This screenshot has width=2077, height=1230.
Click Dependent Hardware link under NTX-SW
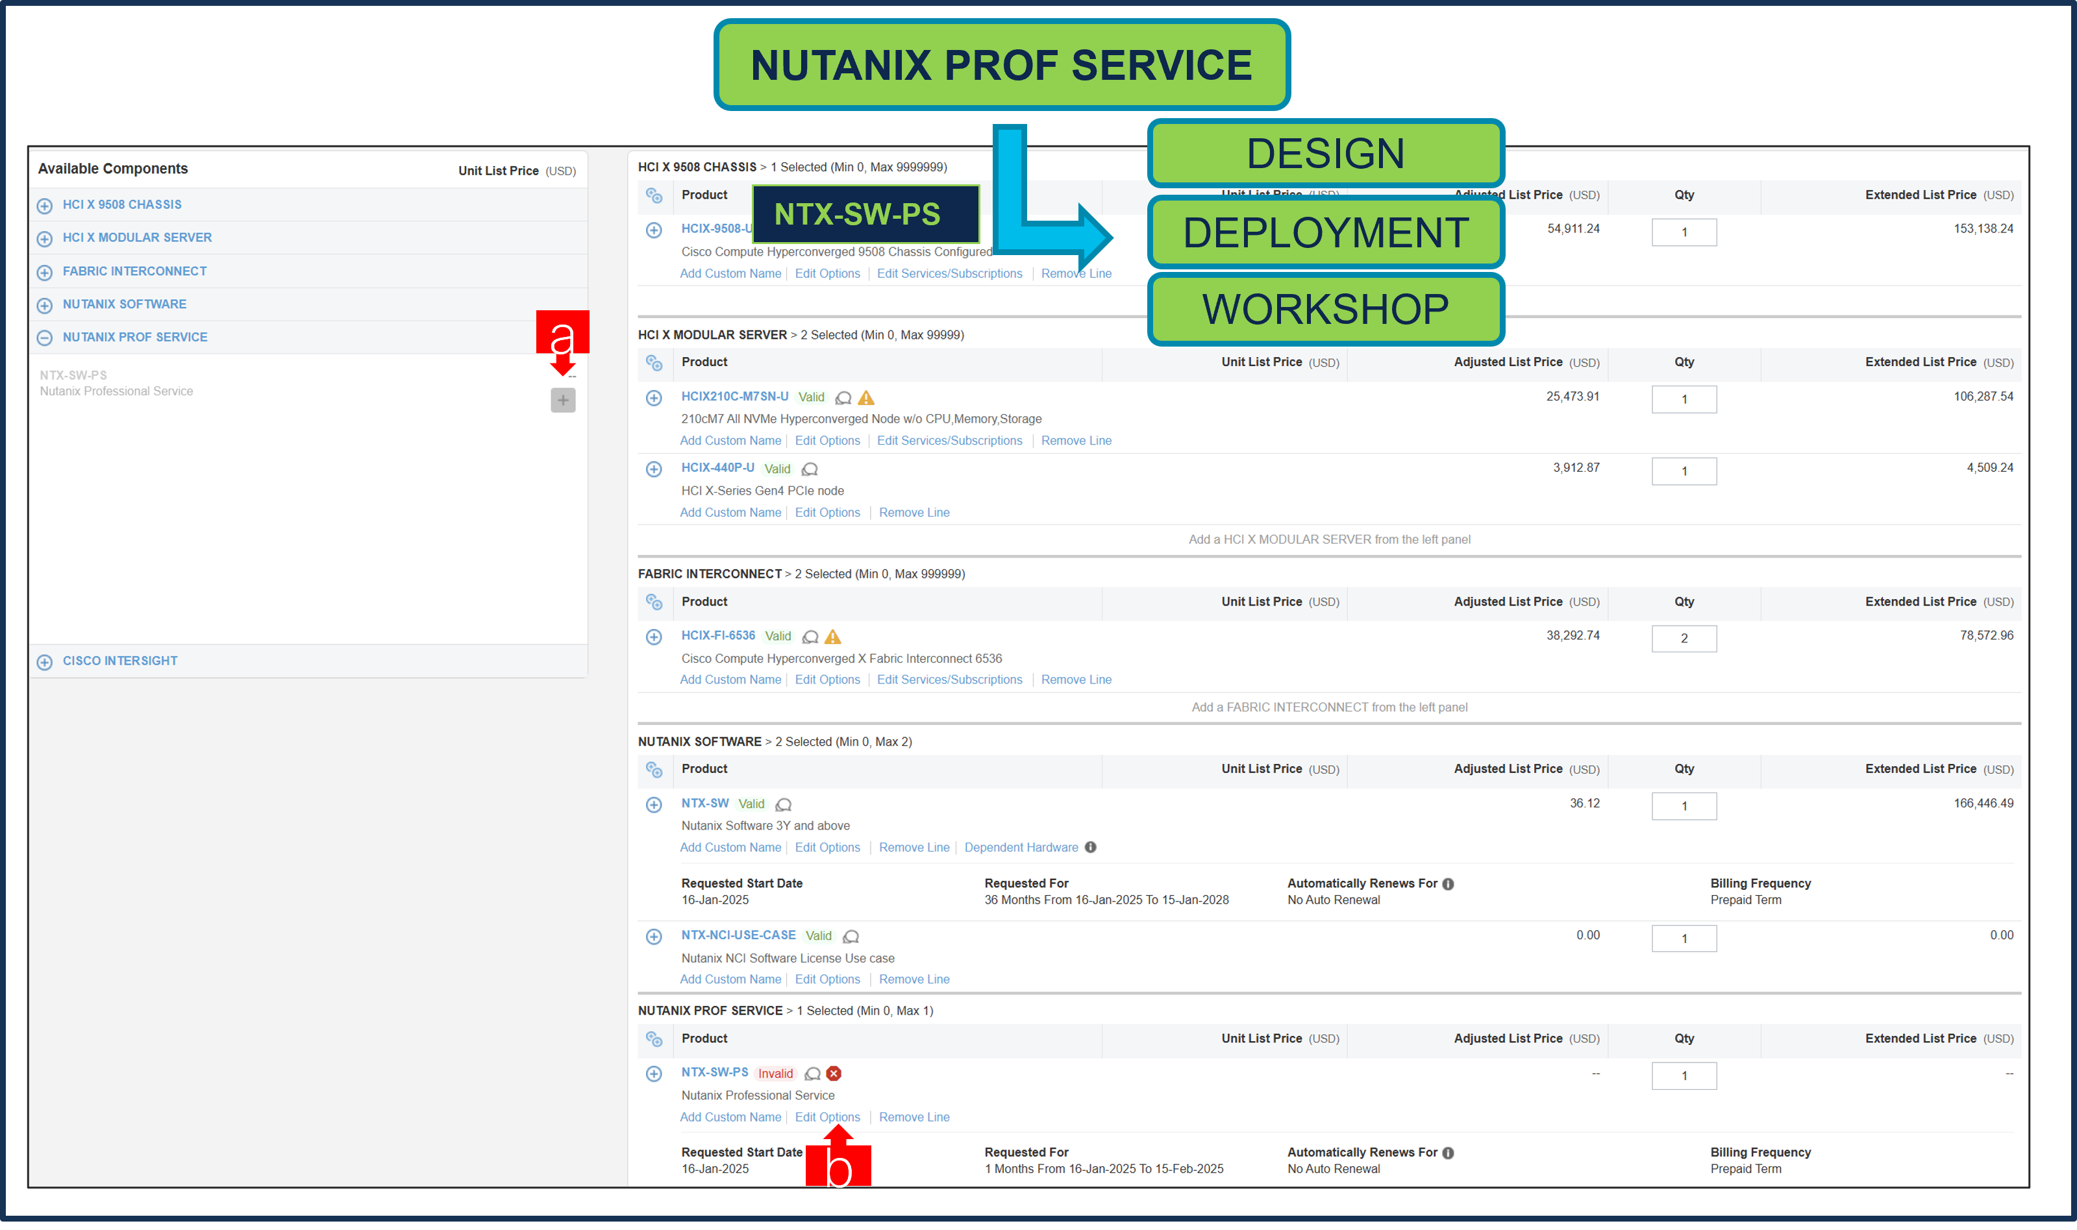coord(1021,847)
